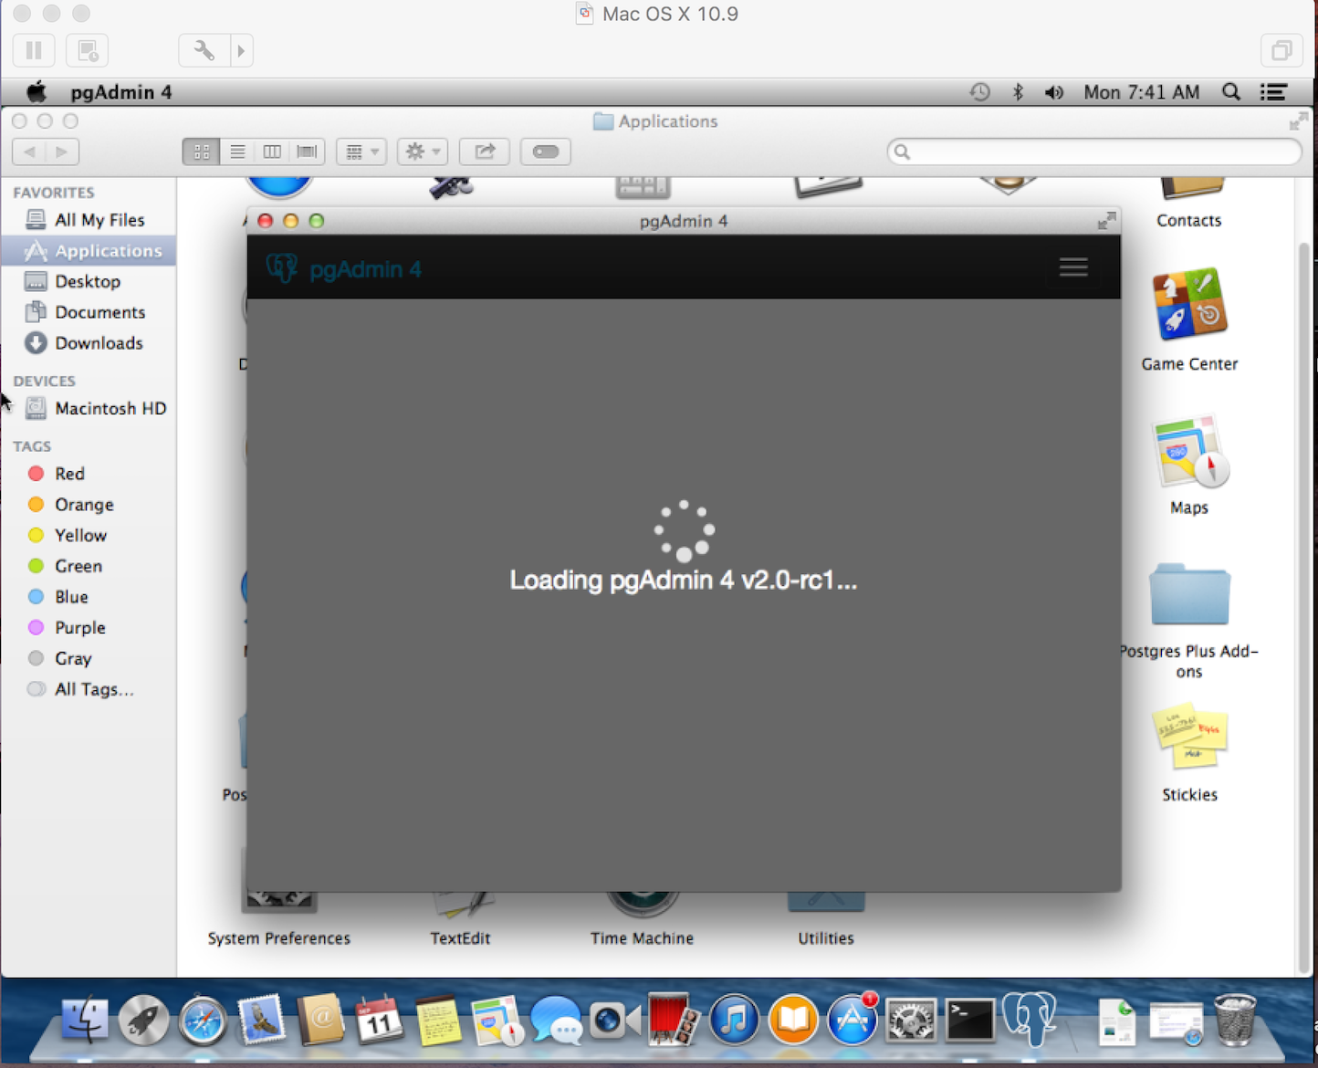Open the Apple menu
This screenshot has width=1318, height=1068.
37,92
